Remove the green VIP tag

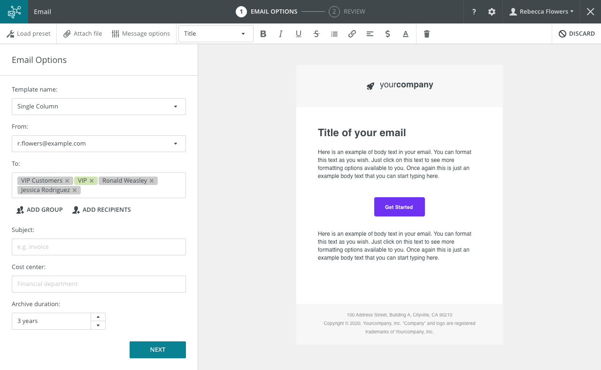coord(92,181)
